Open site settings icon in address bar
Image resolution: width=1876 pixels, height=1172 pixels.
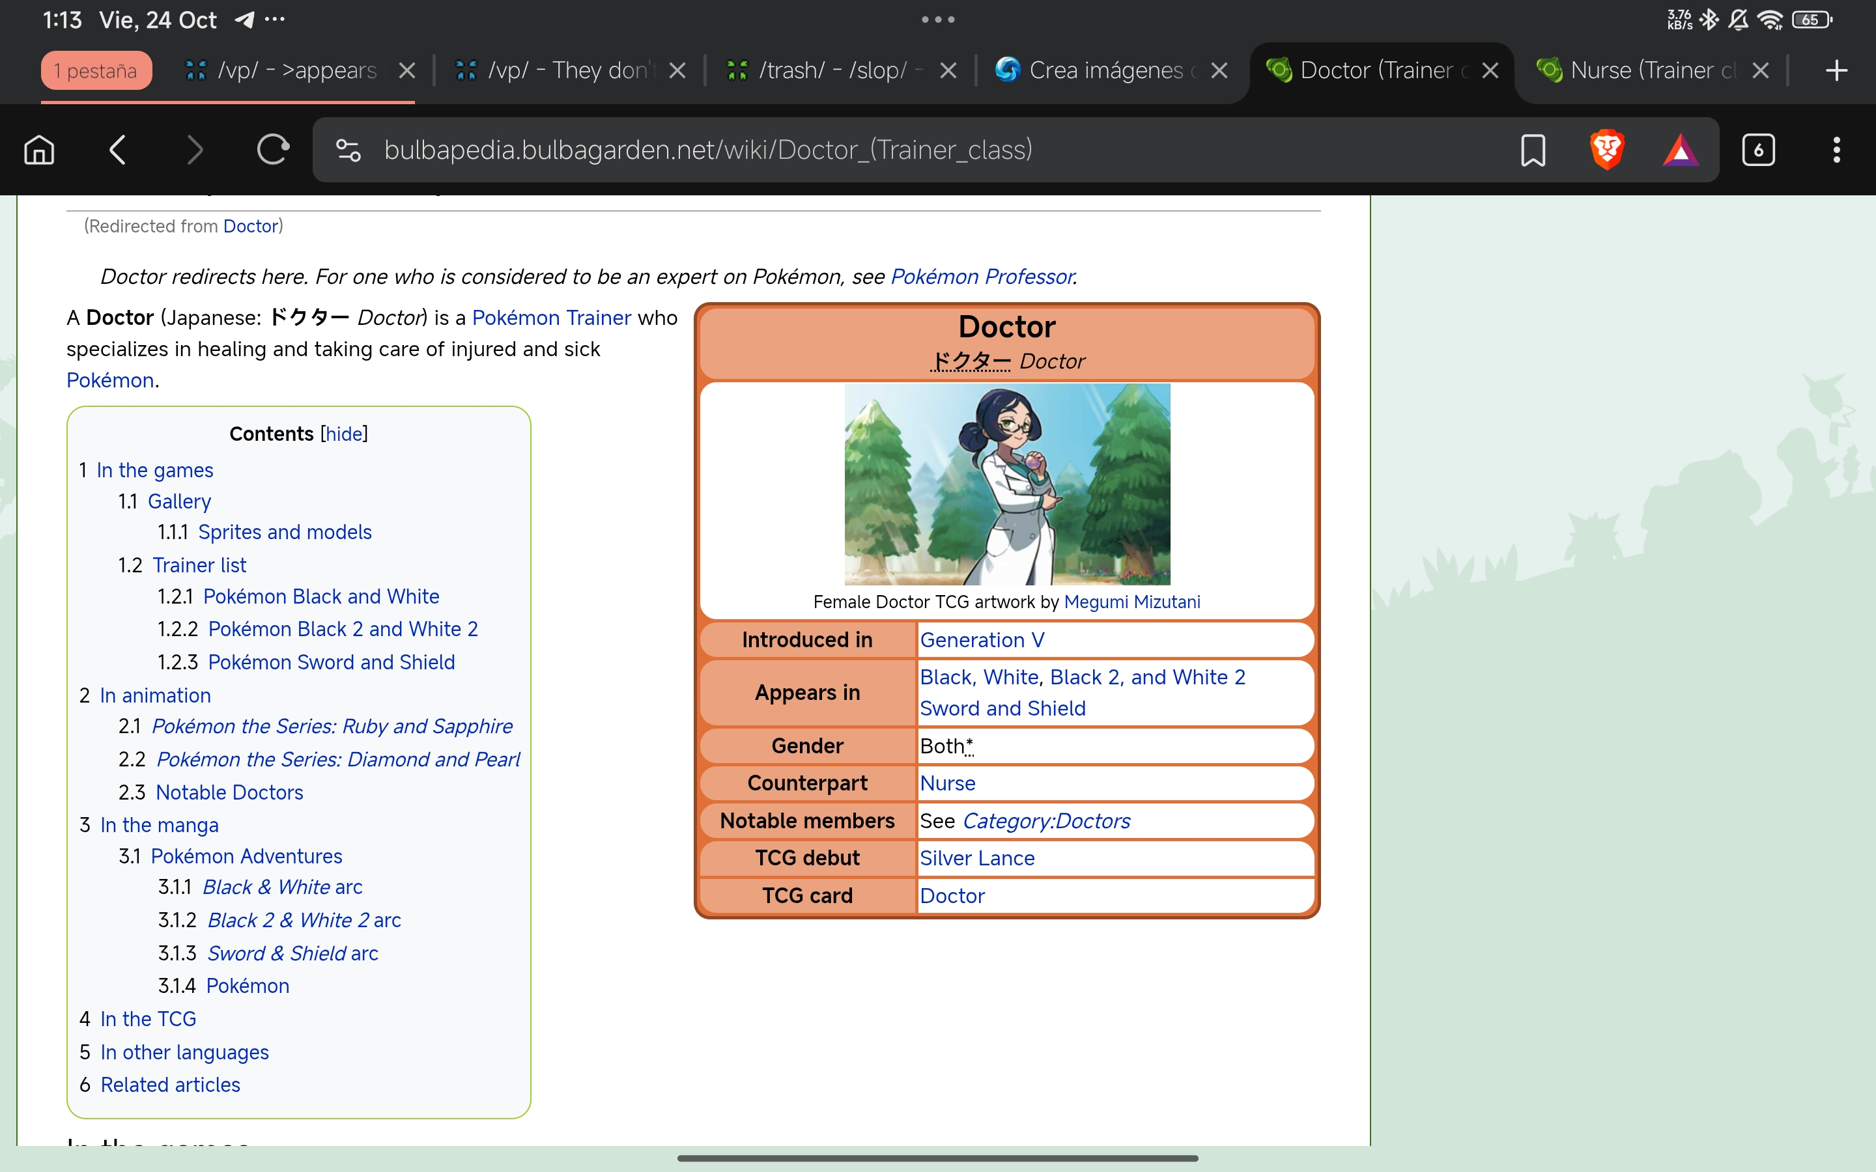[x=348, y=150]
